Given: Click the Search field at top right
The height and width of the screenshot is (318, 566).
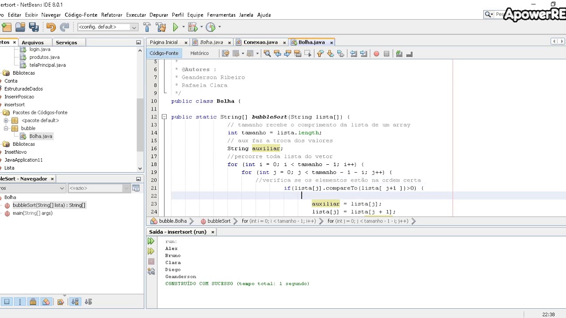Looking at the screenshot, I should pos(524,15).
